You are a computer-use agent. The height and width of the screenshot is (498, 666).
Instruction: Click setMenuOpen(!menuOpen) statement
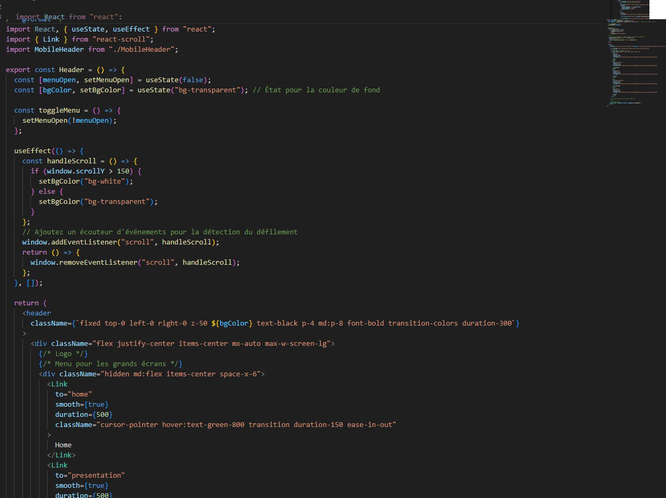point(69,120)
